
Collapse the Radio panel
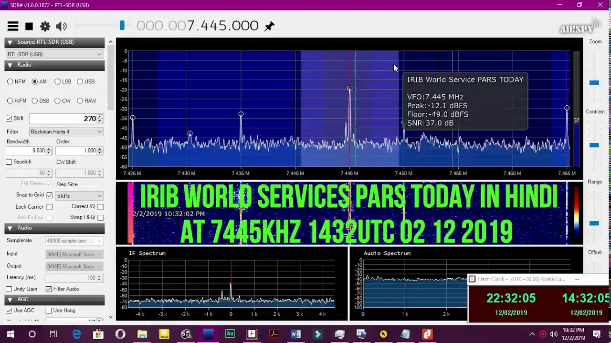tap(10, 65)
